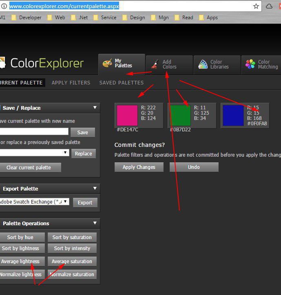This screenshot has width=281, height=295.
Task: Click the Replace button
Action: pyautogui.click(x=84, y=154)
